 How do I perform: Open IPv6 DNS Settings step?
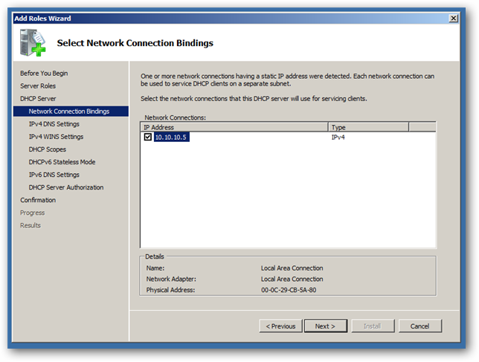(54, 175)
